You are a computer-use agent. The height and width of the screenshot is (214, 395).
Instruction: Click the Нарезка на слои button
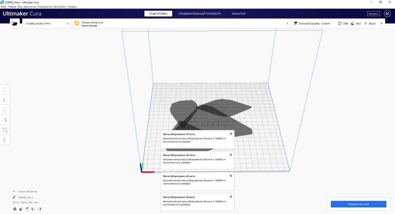pos(359,204)
